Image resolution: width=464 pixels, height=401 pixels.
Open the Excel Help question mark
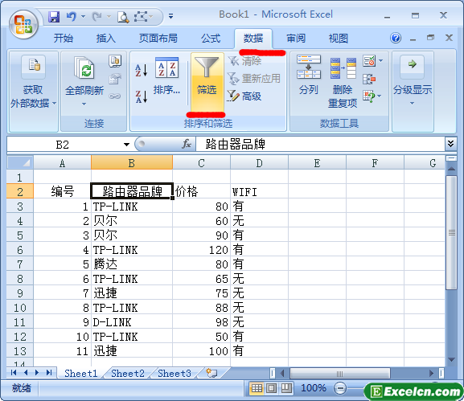396,38
